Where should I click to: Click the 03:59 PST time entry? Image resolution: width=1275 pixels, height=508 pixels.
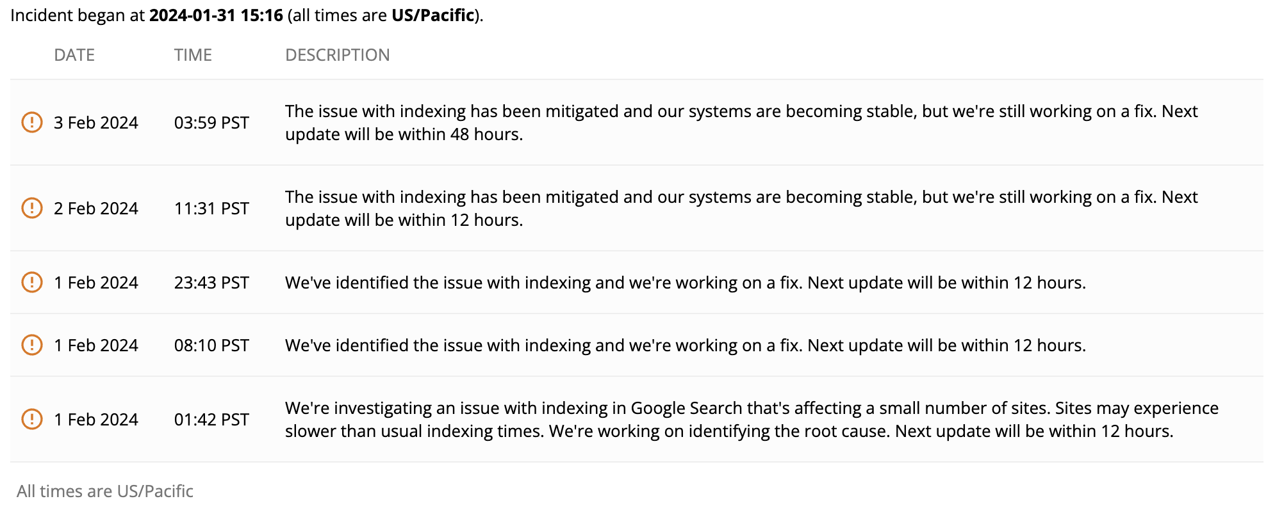coord(211,123)
